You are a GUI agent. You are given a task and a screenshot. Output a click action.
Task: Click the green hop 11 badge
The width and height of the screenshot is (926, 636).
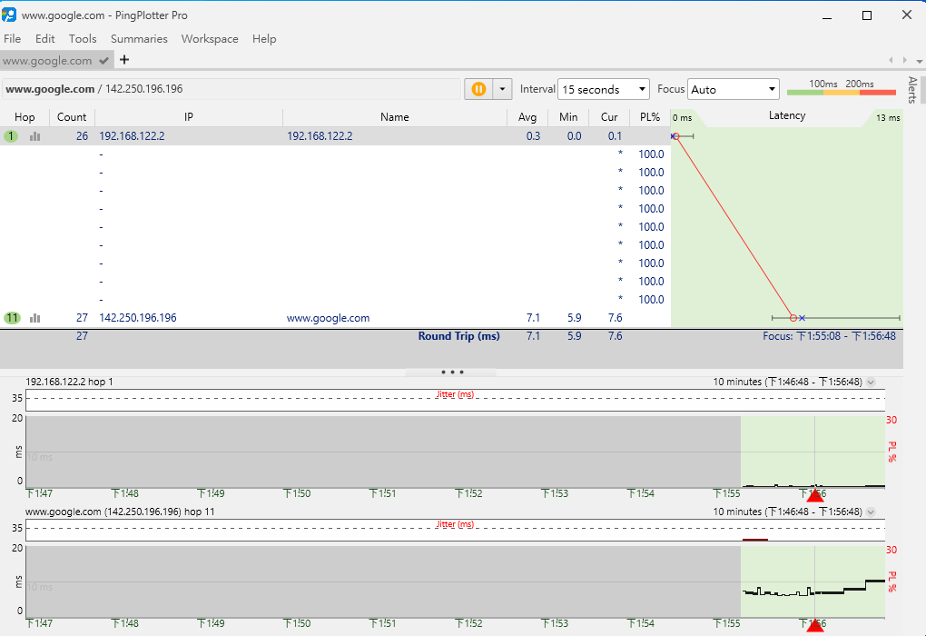[x=12, y=318]
